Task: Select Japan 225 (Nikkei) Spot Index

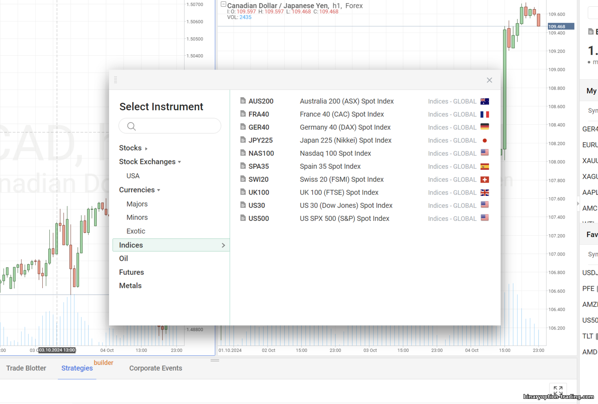Action: click(346, 141)
